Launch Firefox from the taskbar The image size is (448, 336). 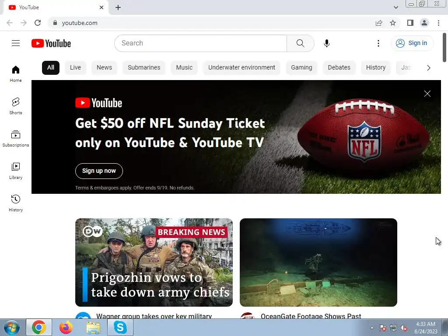tap(66, 327)
